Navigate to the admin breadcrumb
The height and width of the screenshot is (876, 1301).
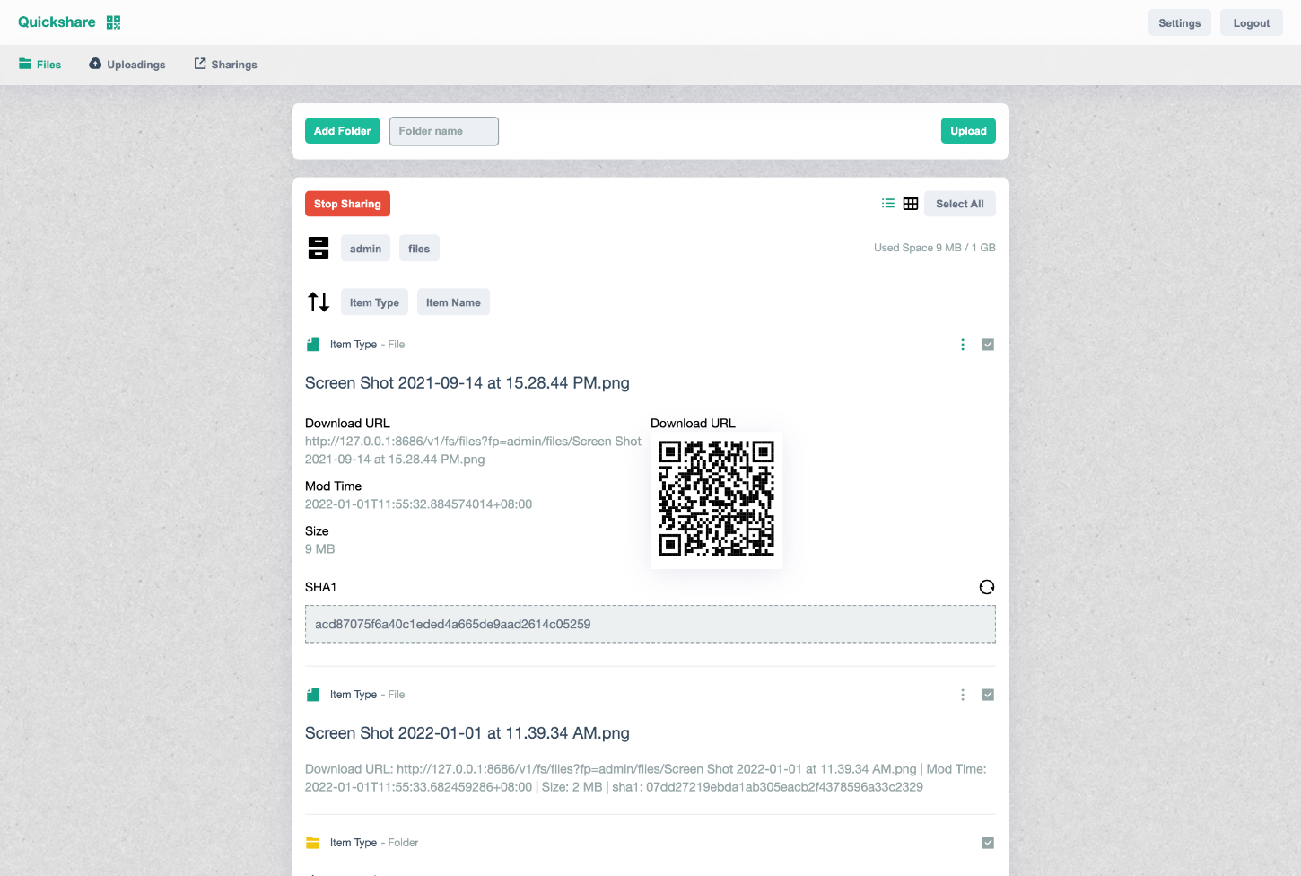tap(365, 249)
